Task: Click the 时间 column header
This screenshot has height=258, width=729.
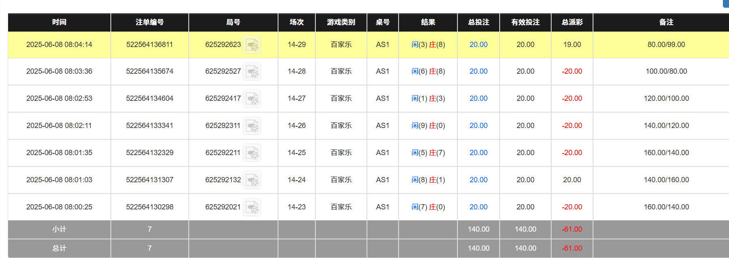Action: click(59, 22)
